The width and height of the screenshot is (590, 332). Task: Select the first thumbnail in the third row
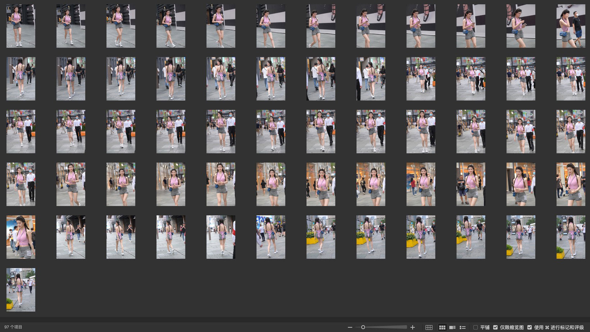(21, 131)
